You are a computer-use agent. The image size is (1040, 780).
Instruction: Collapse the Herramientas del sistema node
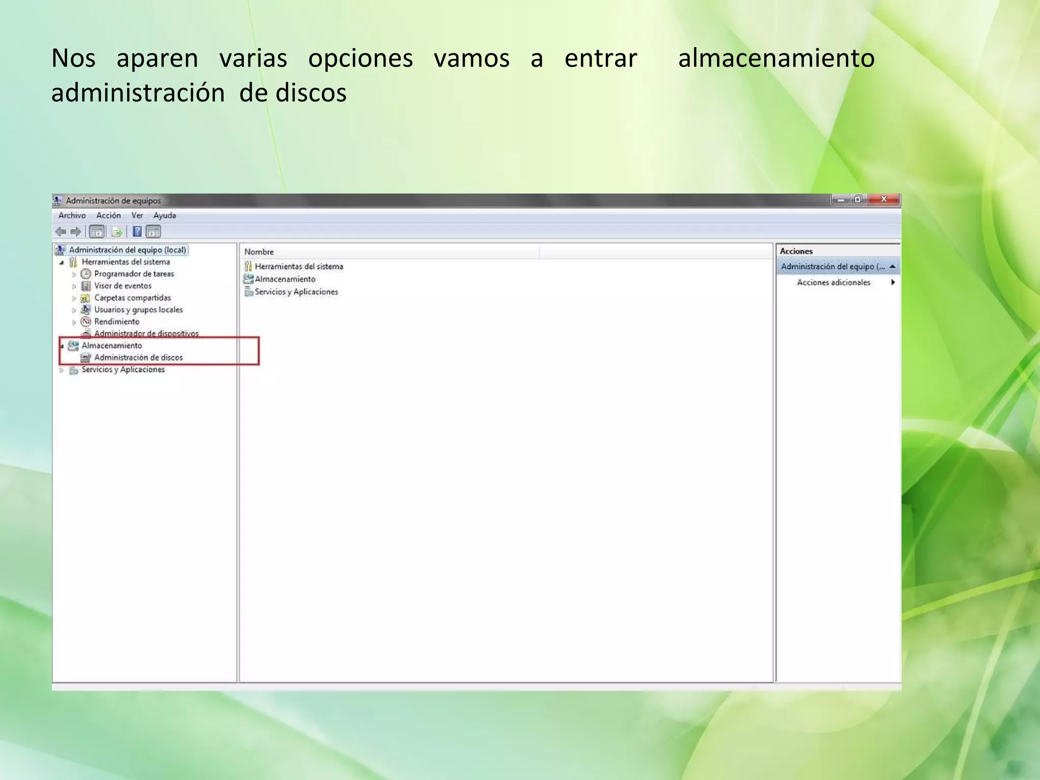coord(61,263)
